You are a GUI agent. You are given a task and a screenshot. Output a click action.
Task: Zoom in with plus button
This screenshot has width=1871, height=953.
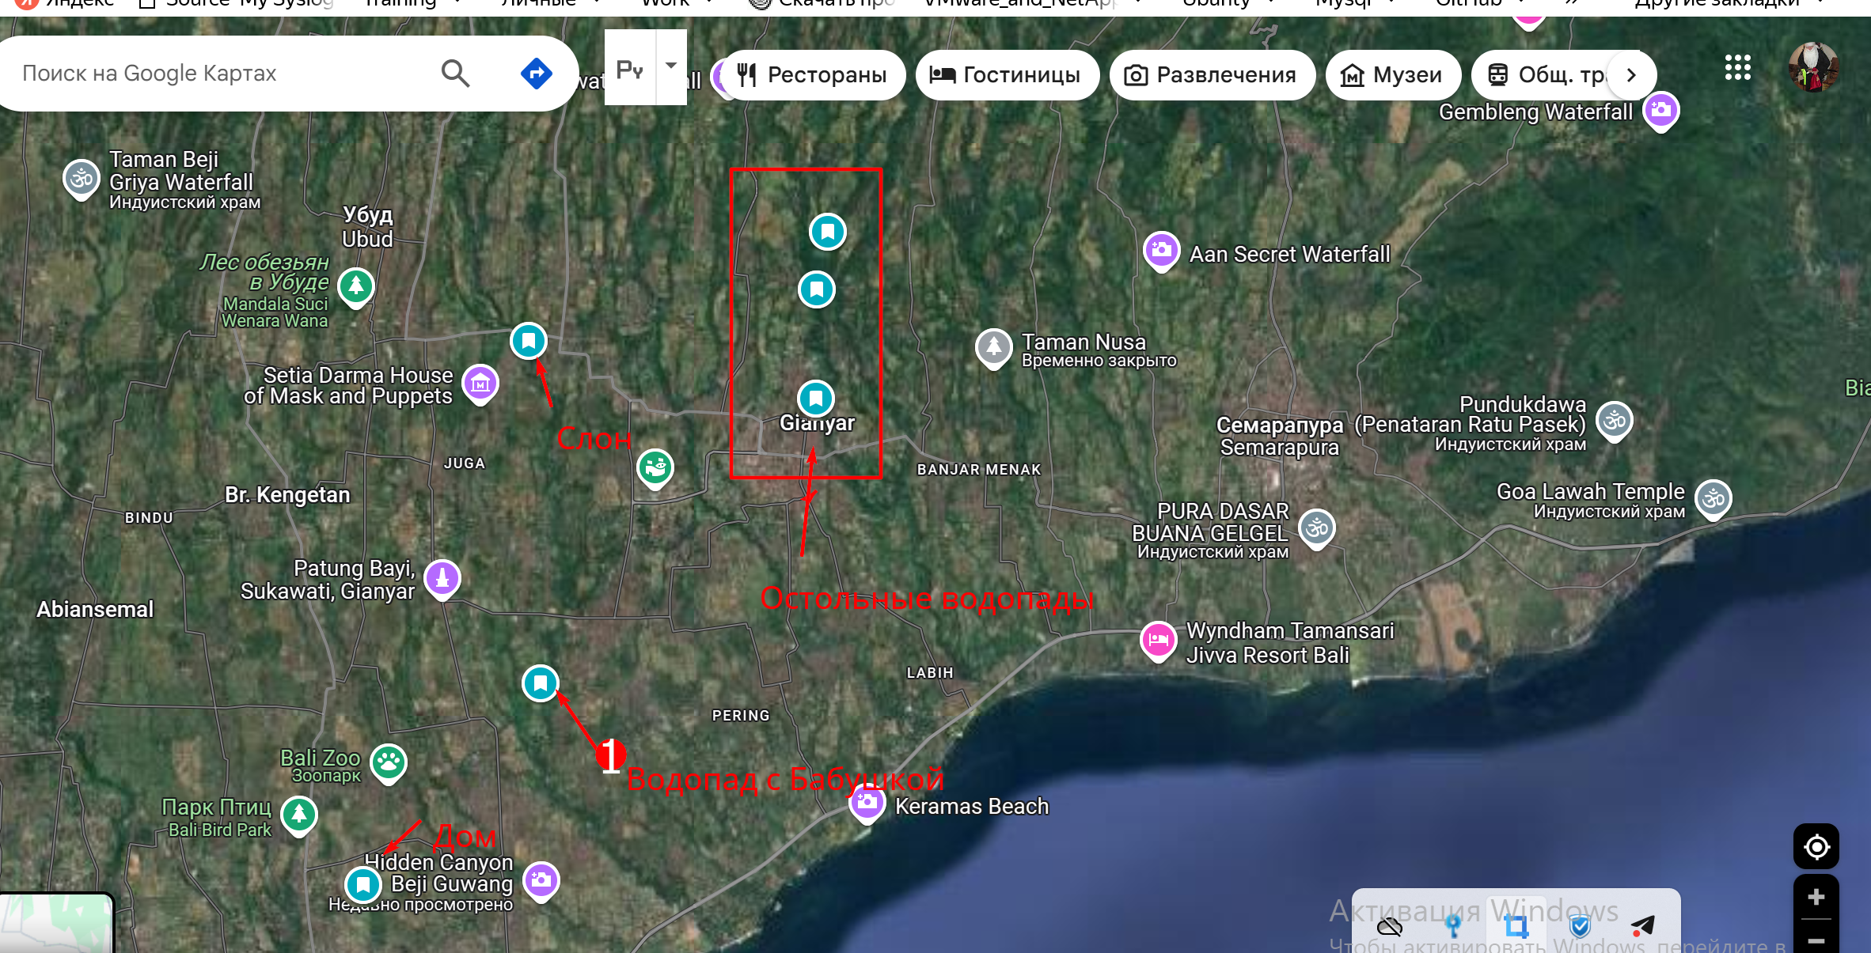point(1816,897)
